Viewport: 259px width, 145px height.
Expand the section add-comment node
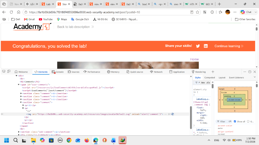(19, 132)
